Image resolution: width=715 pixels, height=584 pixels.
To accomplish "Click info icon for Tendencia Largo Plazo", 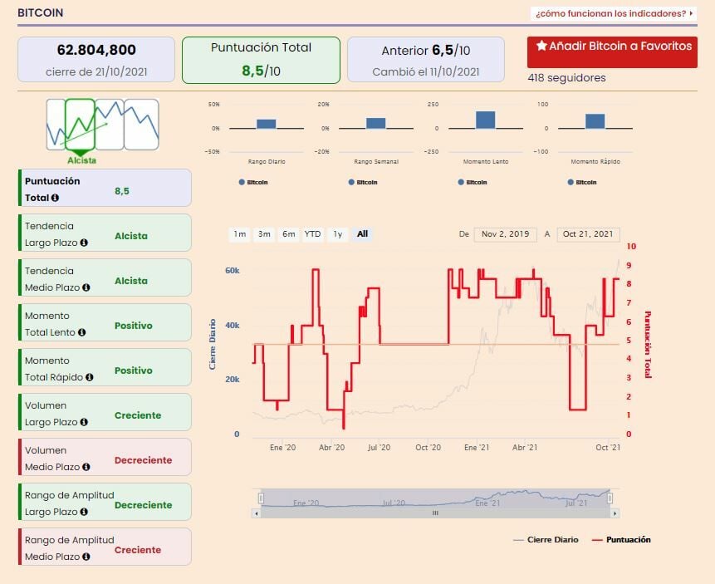I will [84, 243].
